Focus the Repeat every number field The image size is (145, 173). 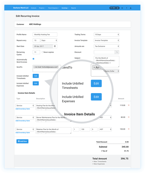tap(36, 40)
